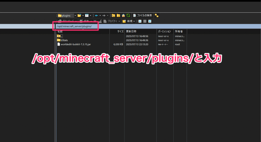Click the parent directory toolbar icon
Viewport: 261px width, 142px height.
point(113,16)
